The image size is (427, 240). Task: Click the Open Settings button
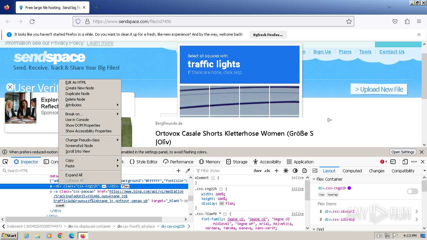tap(403, 152)
